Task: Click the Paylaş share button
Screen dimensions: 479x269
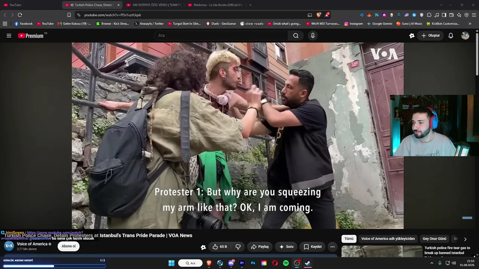Action: [260, 247]
